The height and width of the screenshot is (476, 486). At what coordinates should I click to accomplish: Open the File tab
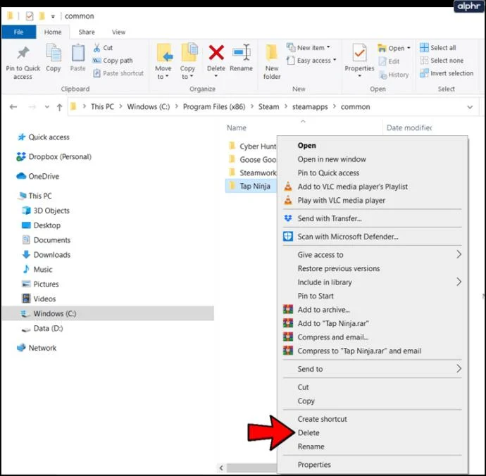pos(18,32)
